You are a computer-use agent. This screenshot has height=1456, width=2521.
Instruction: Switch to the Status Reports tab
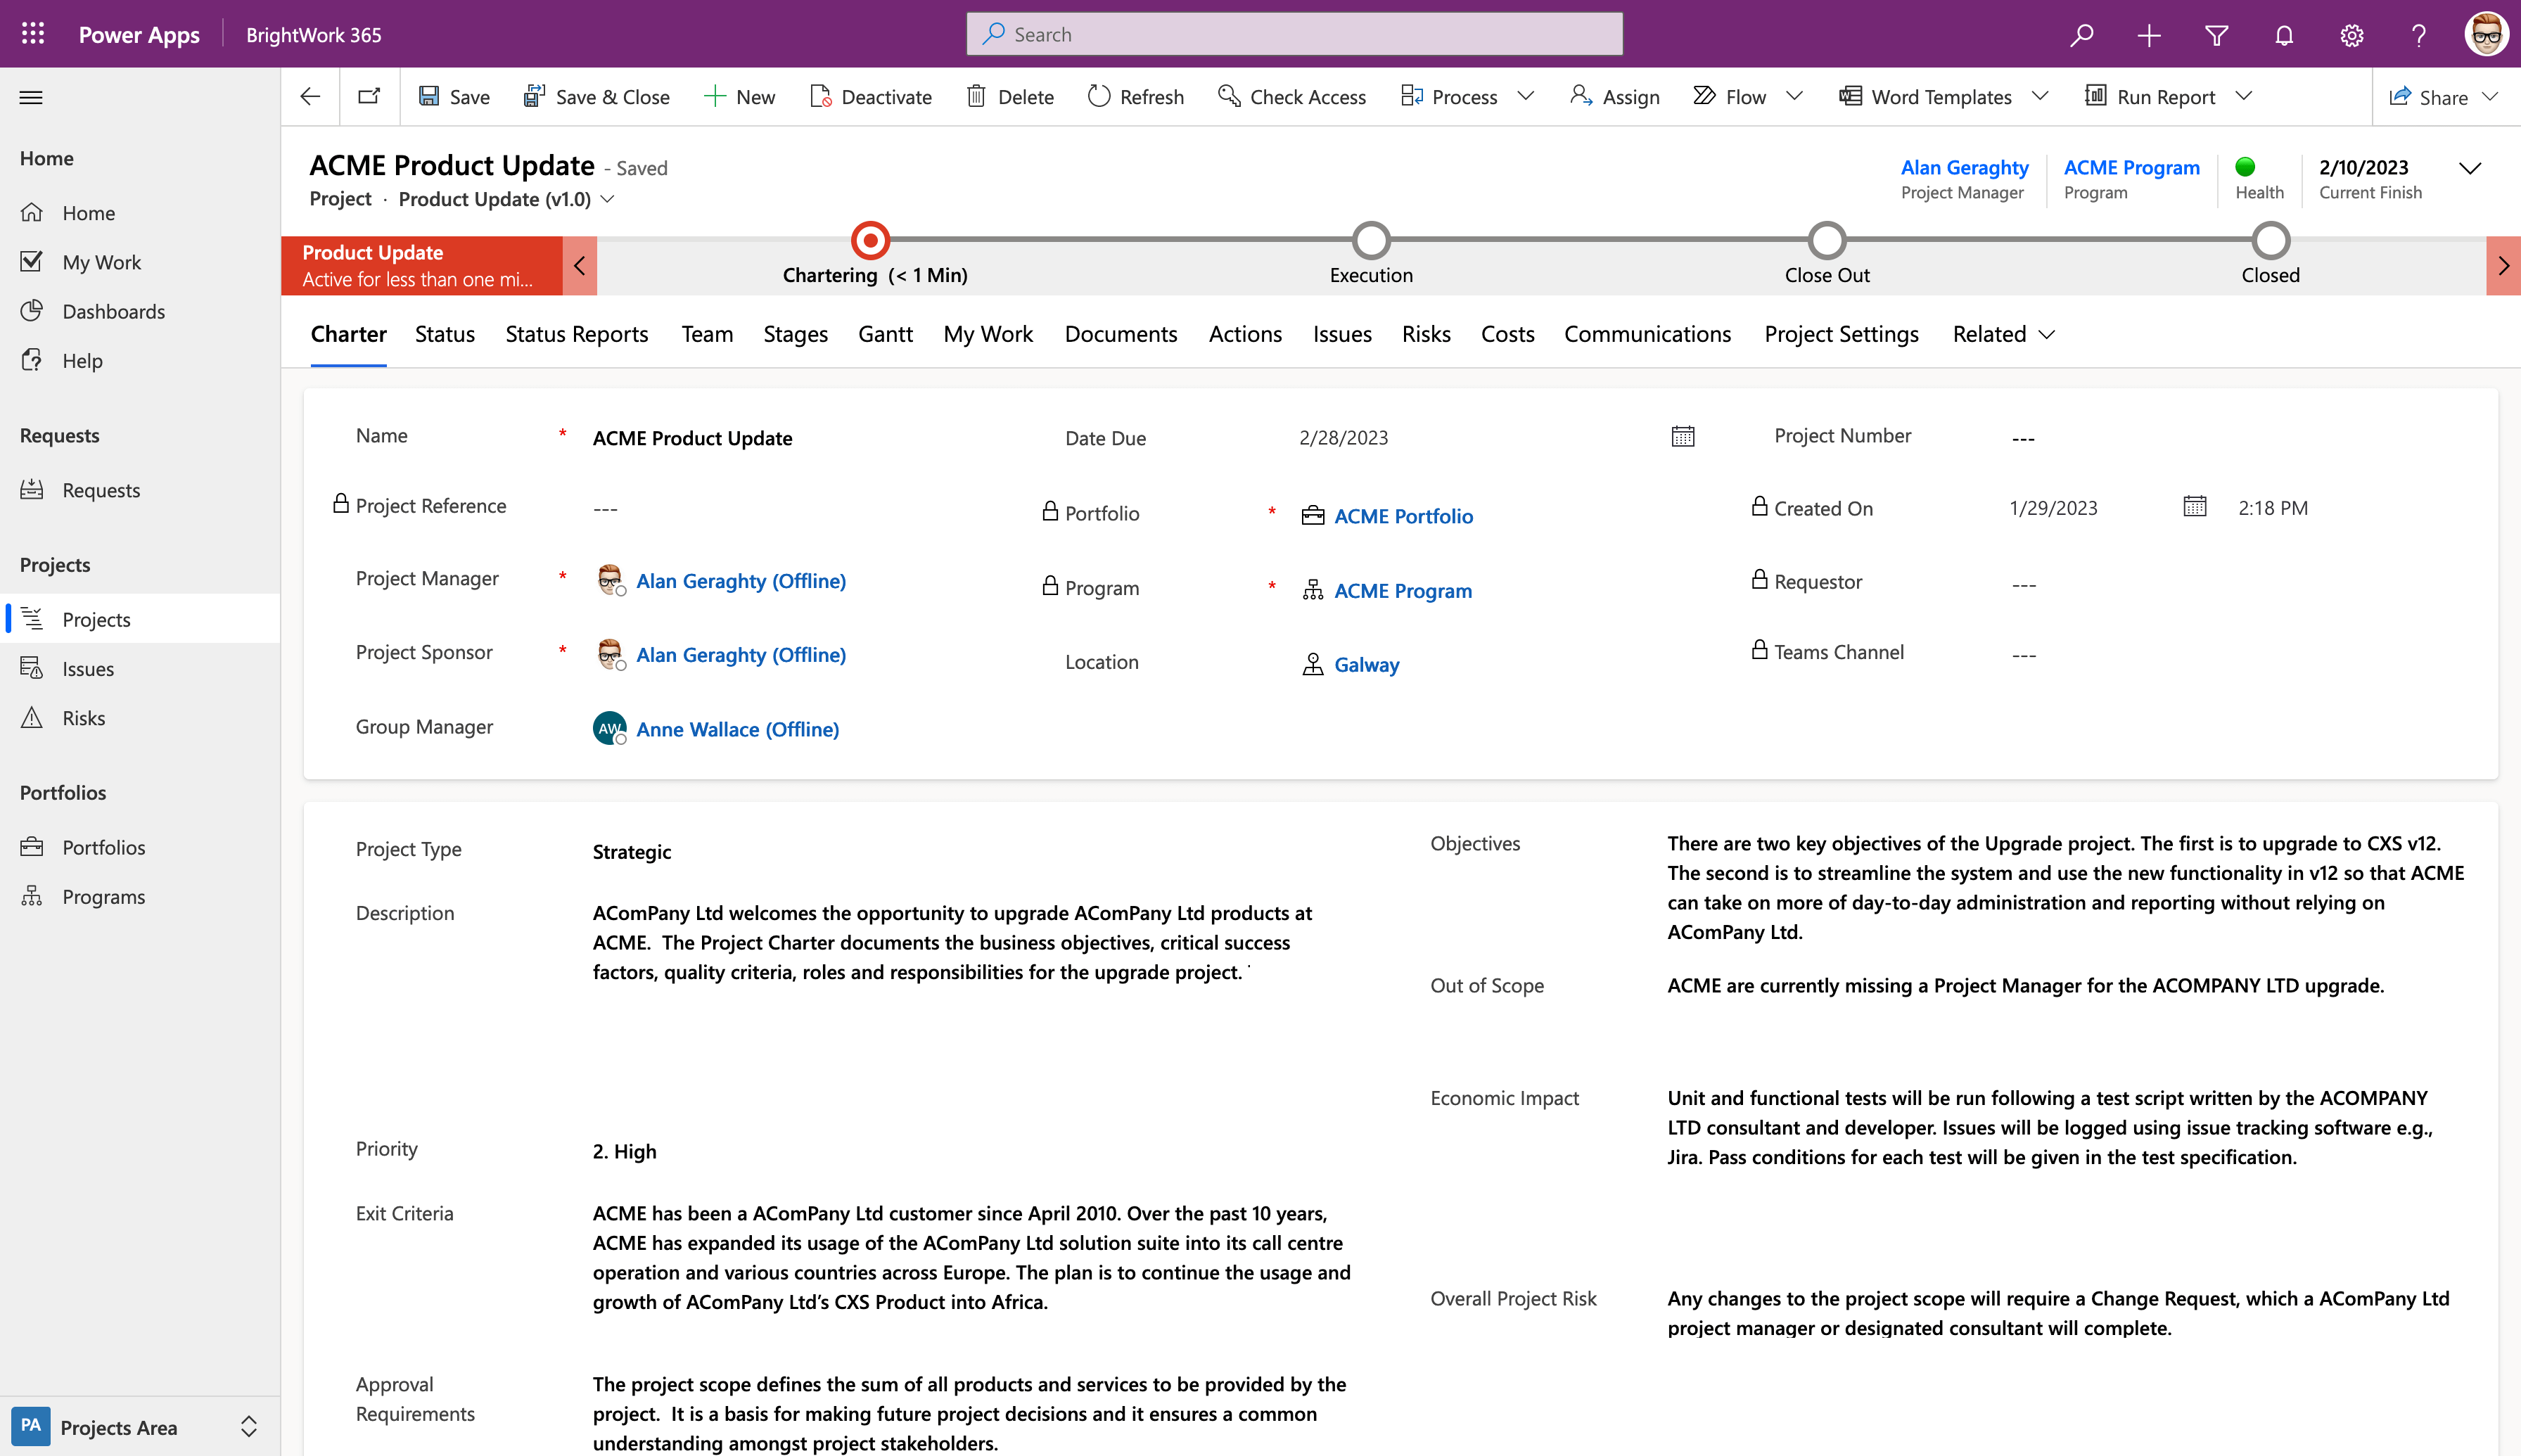click(x=577, y=334)
